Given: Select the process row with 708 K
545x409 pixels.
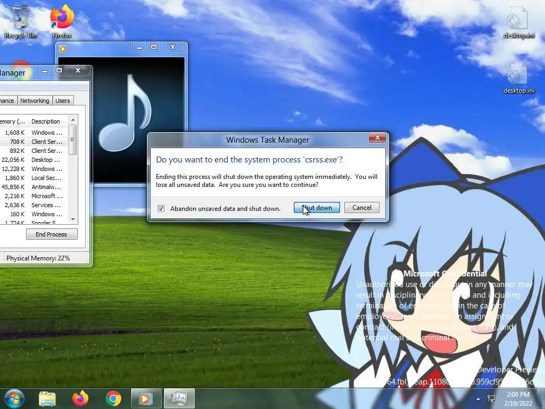Looking at the screenshot, I should pyautogui.click(x=34, y=142).
